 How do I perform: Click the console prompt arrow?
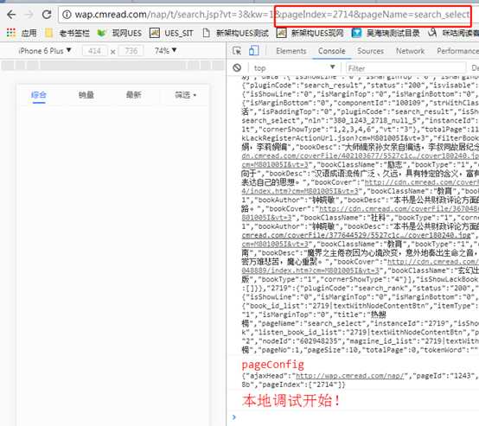[234, 416]
